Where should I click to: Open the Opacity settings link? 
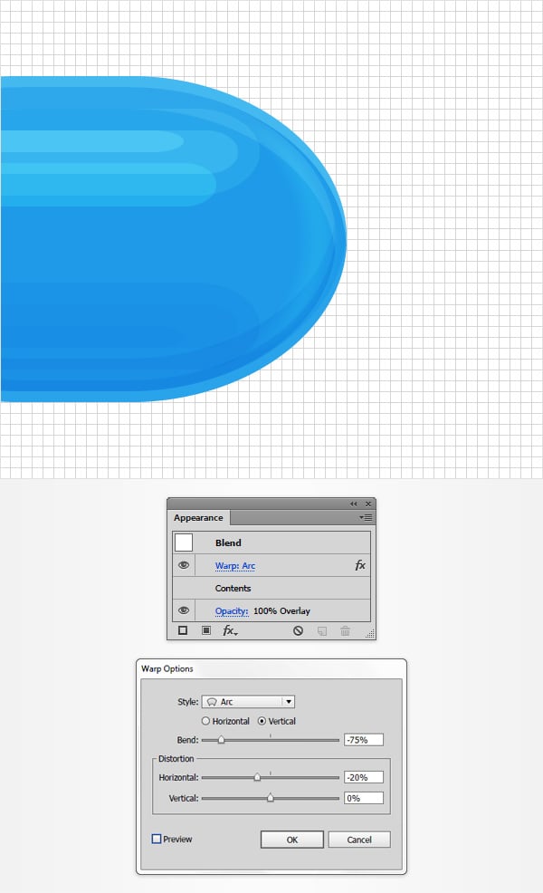232,610
